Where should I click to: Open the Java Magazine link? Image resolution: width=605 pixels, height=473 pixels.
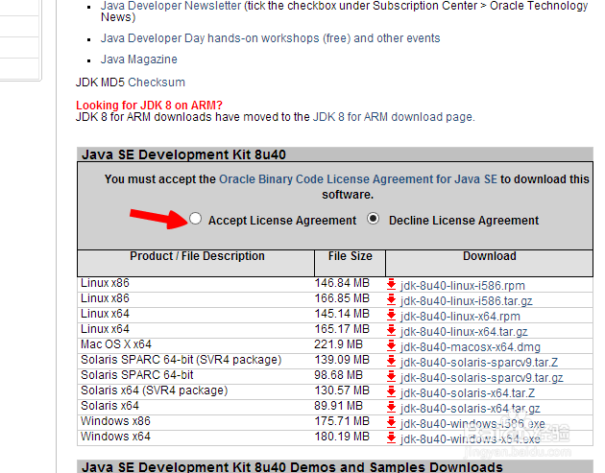point(139,59)
